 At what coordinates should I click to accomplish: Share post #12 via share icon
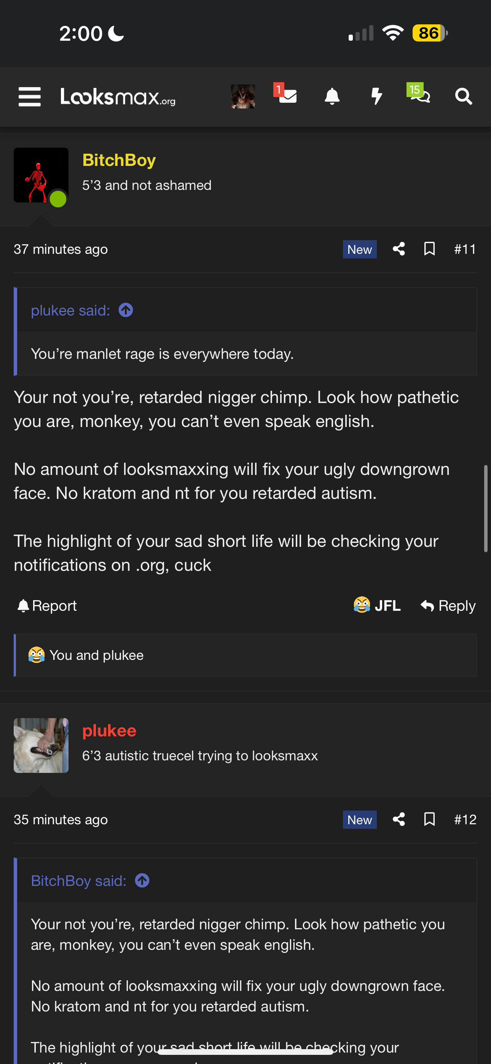399,819
